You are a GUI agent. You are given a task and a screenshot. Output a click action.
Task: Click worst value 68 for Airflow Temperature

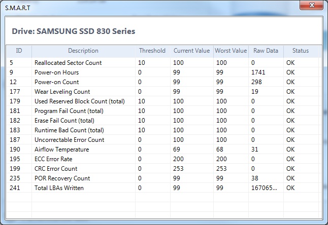(x=220, y=149)
